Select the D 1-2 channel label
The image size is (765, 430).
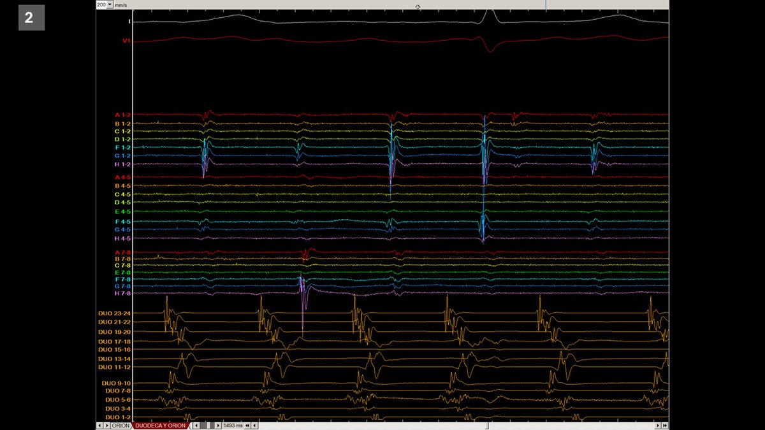[122, 140]
